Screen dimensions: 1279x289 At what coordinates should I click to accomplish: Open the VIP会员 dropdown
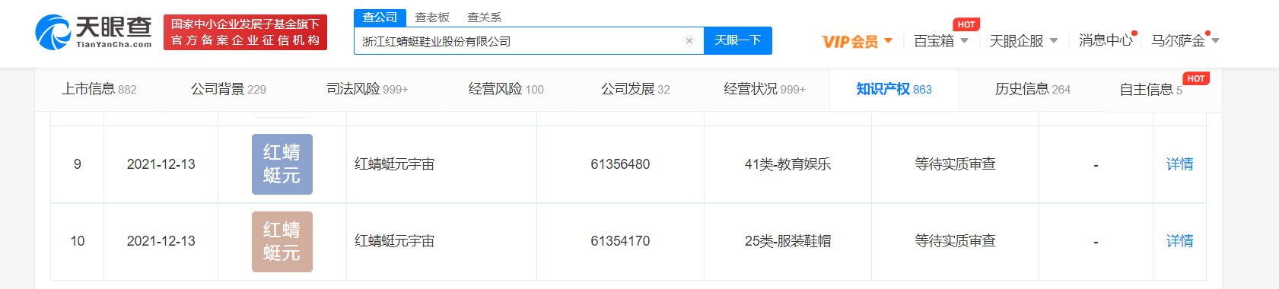point(857,41)
